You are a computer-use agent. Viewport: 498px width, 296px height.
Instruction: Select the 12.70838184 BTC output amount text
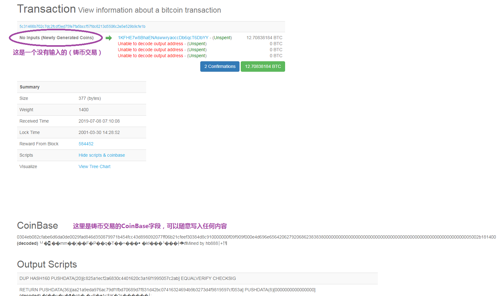click(x=264, y=38)
